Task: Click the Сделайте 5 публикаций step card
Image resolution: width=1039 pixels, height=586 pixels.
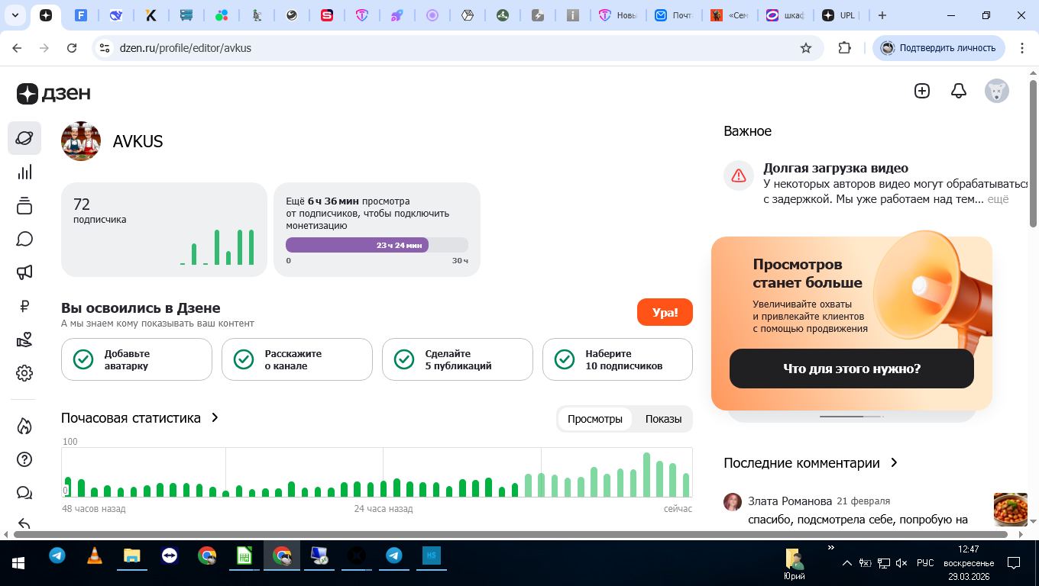Action: [x=458, y=359]
